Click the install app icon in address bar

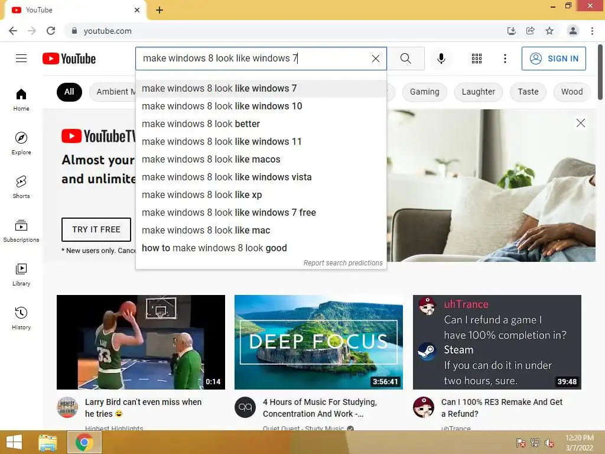coord(511,31)
